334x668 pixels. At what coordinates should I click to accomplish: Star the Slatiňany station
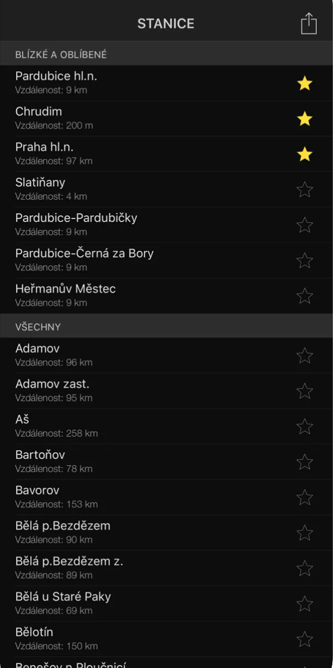coord(305,190)
